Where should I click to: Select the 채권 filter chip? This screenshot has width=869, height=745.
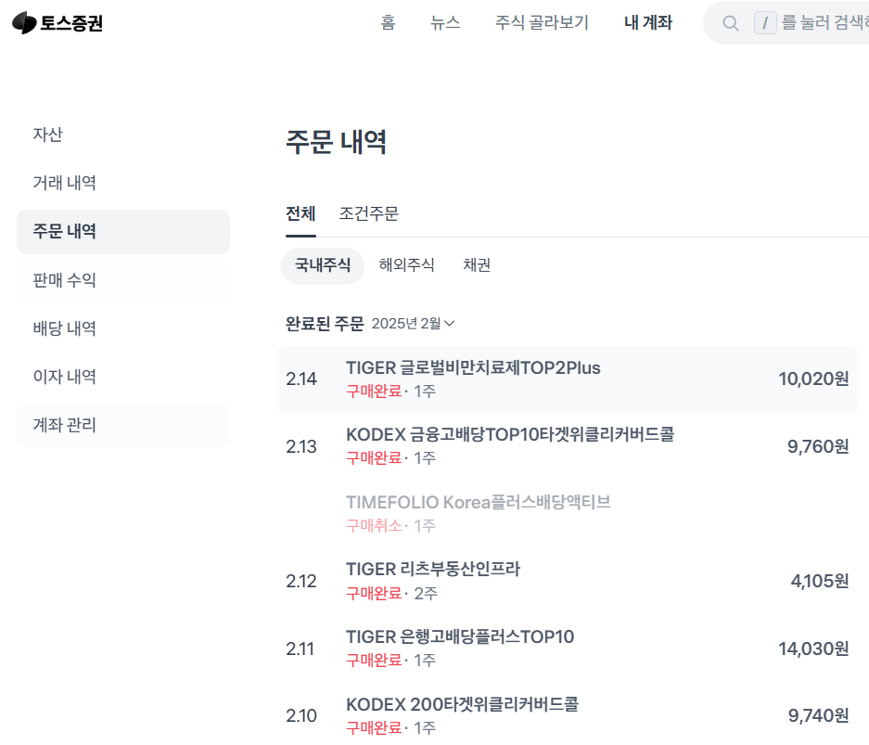click(x=477, y=265)
